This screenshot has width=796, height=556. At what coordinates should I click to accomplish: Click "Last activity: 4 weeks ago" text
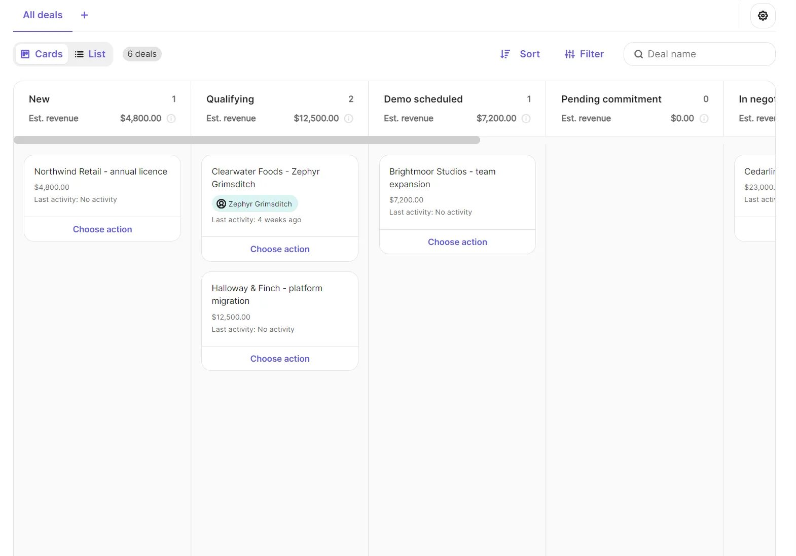tap(257, 220)
